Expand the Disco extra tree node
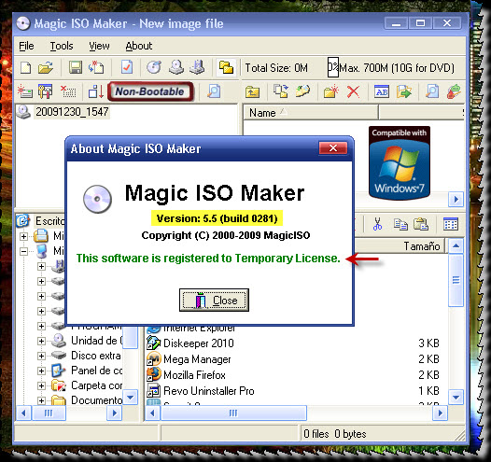This screenshot has height=462, width=491. pyautogui.click(x=41, y=356)
